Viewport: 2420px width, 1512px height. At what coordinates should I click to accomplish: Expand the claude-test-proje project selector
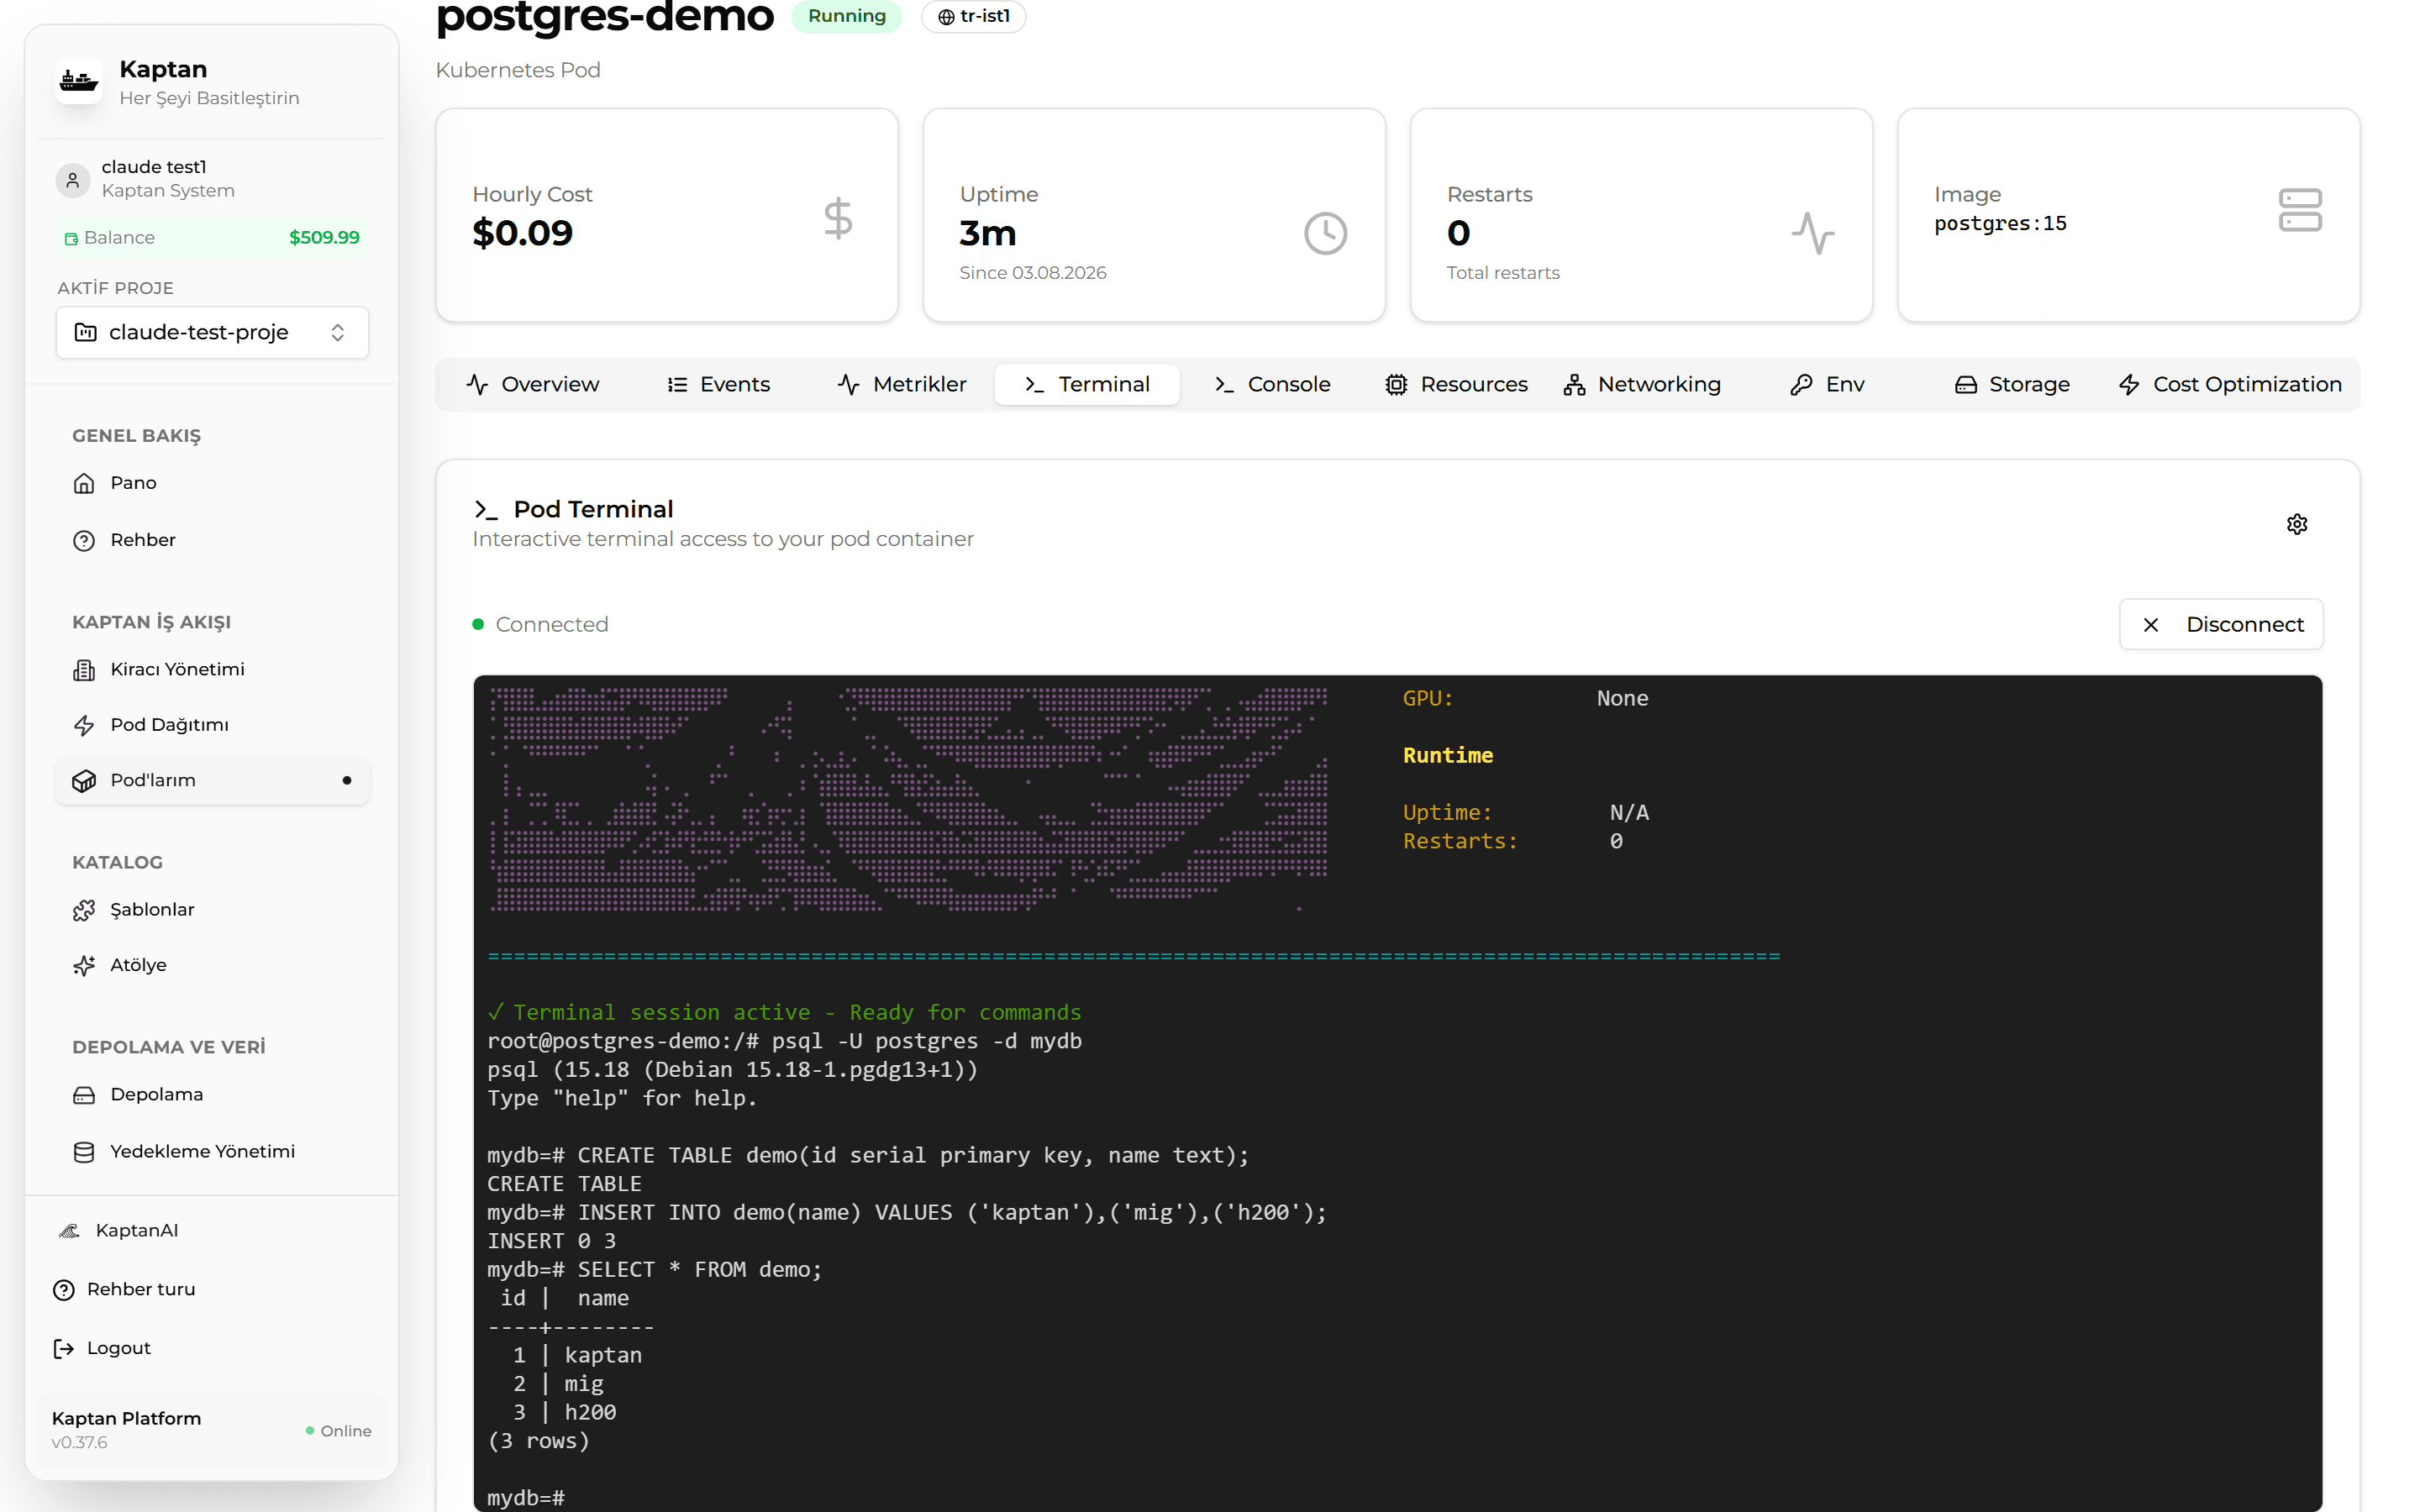(212, 332)
